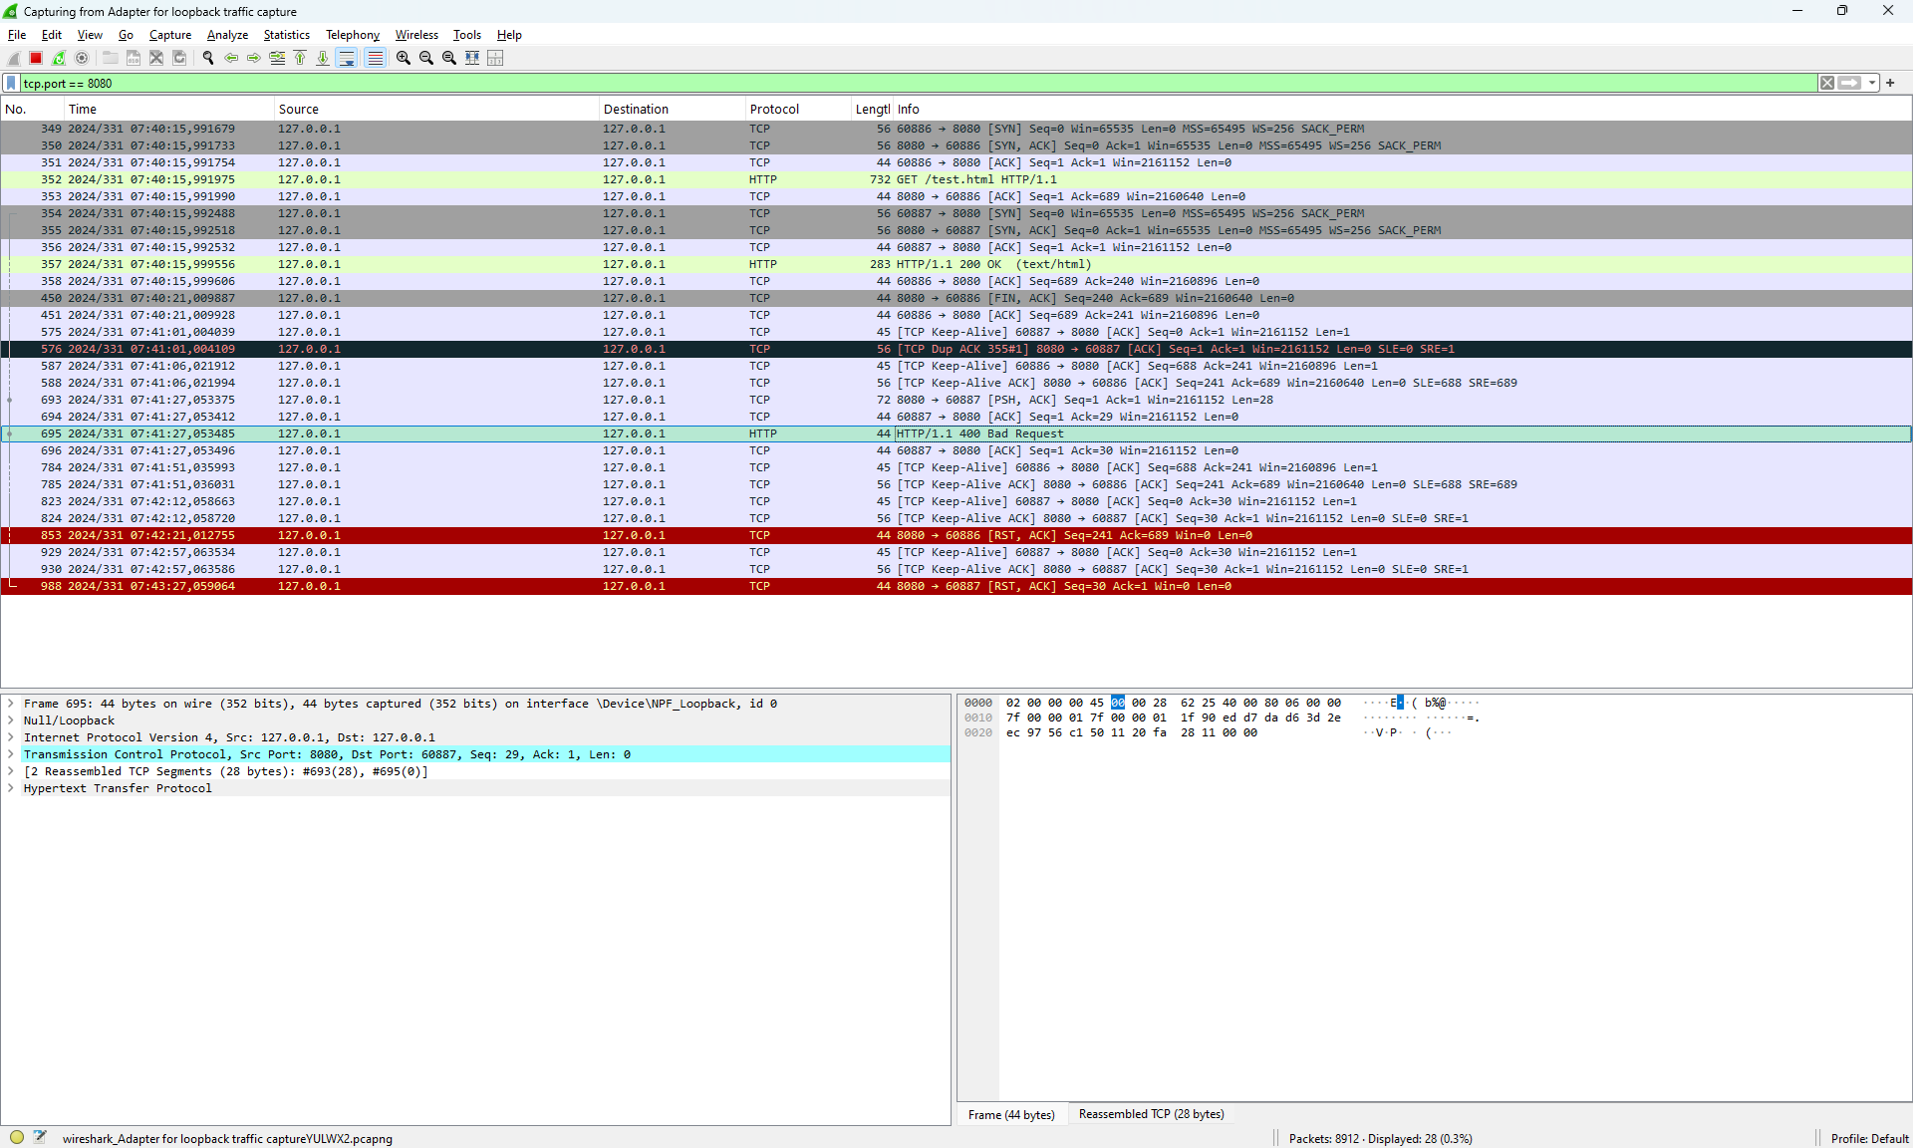1913x1148 pixels.
Task: Open the Statistics menu
Action: click(x=286, y=35)
